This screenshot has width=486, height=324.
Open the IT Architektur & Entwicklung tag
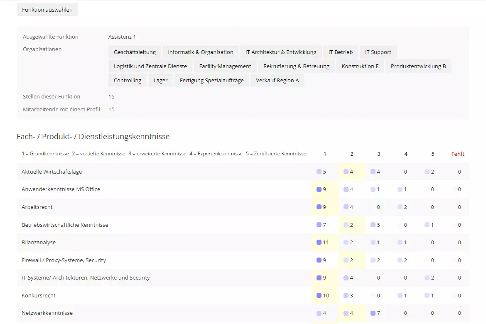pos(281,52)
